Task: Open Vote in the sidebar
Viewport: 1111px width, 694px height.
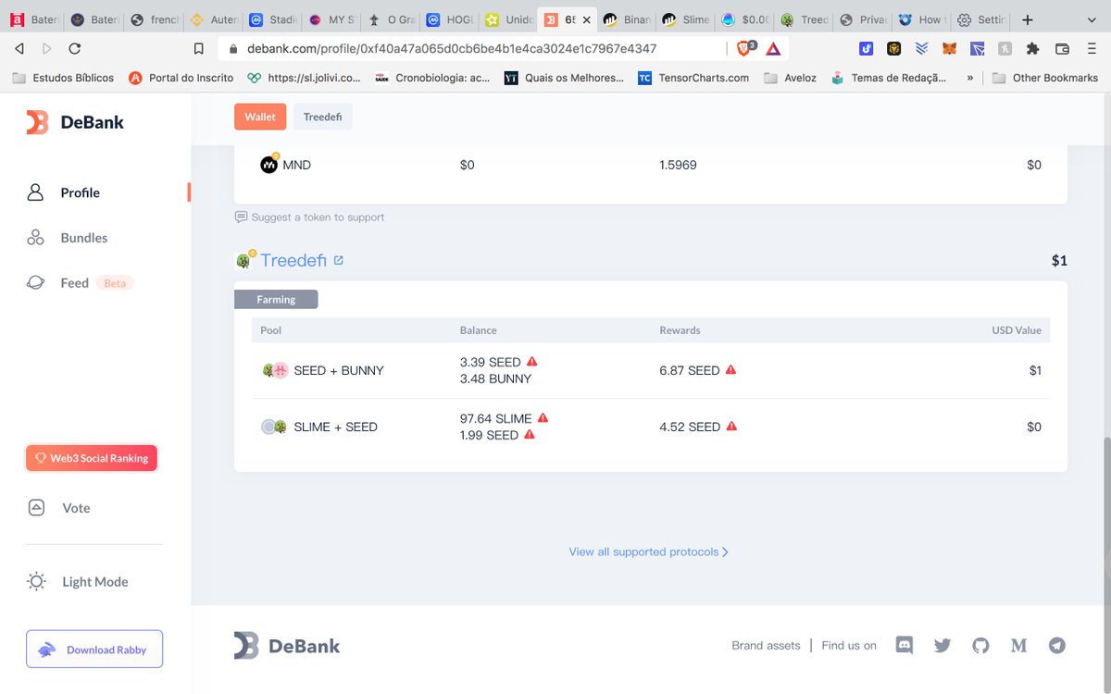Action: click(x=58, y=508)
